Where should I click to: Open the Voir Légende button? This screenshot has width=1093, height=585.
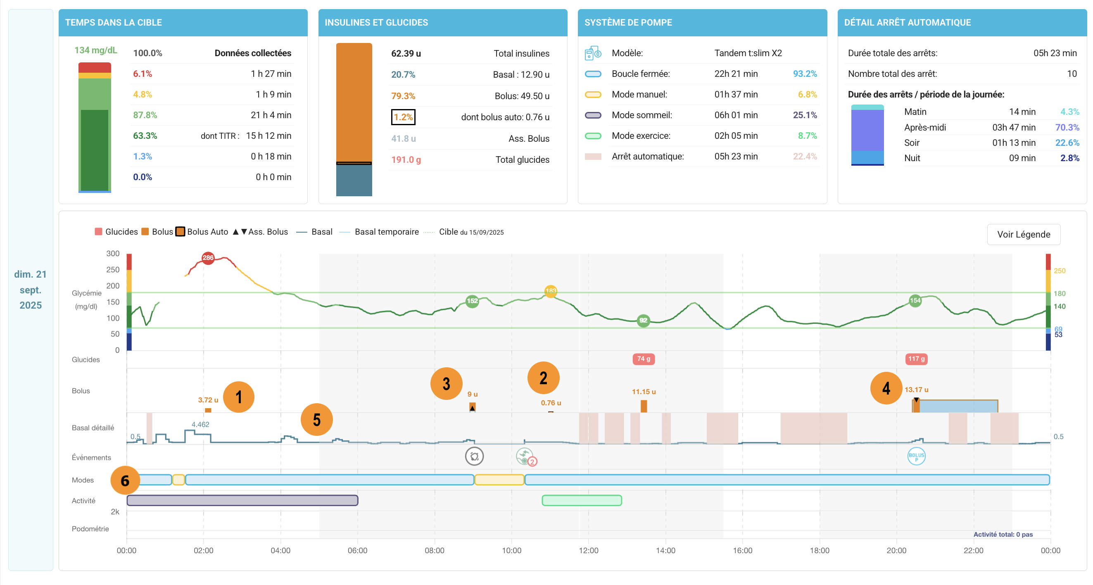(x=1023, y=234)
